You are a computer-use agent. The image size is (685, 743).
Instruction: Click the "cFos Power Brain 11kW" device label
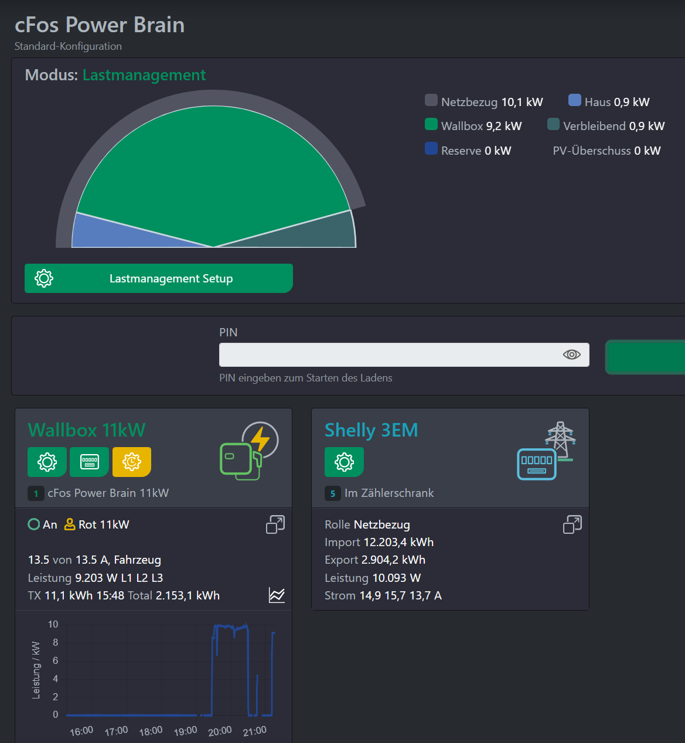(108, 493)
